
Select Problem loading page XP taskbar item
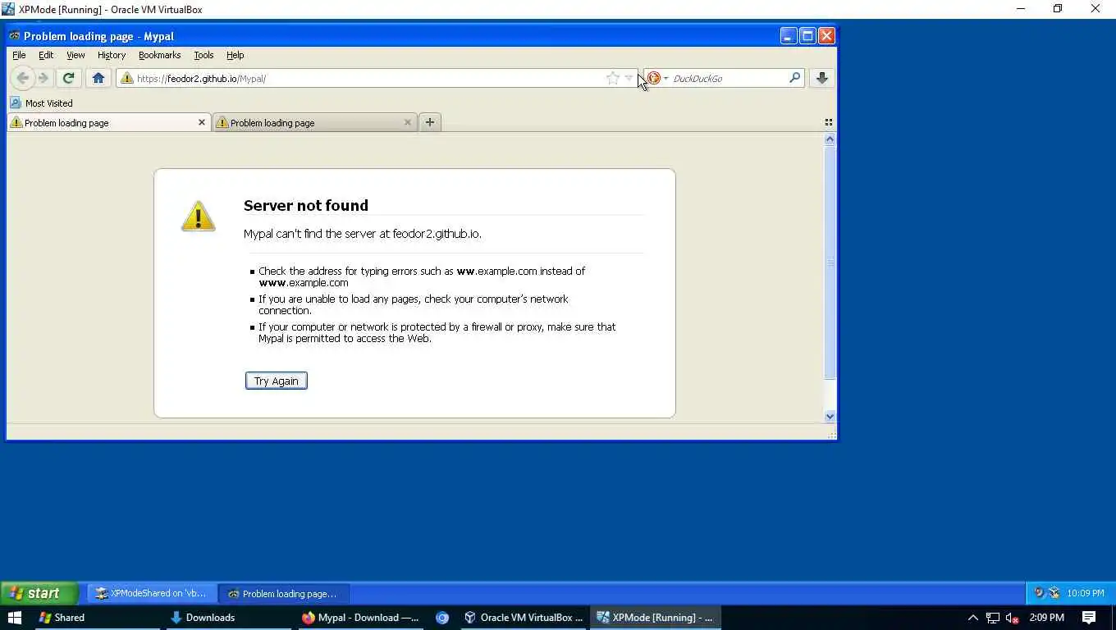click(x=284, y=593)
